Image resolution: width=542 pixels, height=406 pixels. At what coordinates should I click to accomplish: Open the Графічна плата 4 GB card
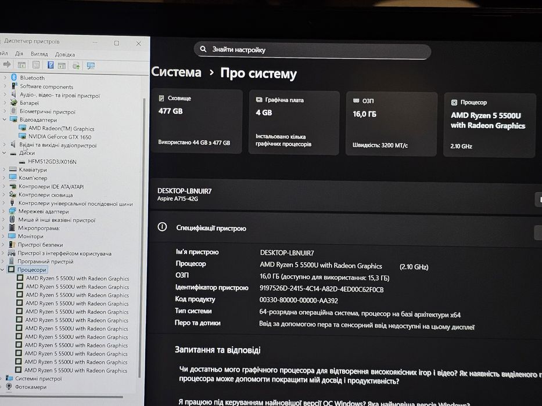tap(294, 122)
